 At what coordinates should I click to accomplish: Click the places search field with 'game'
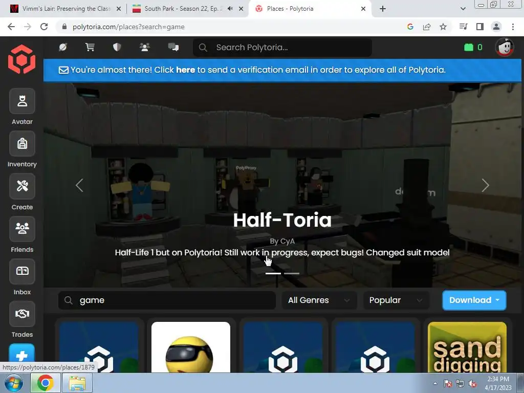[167, 300]
